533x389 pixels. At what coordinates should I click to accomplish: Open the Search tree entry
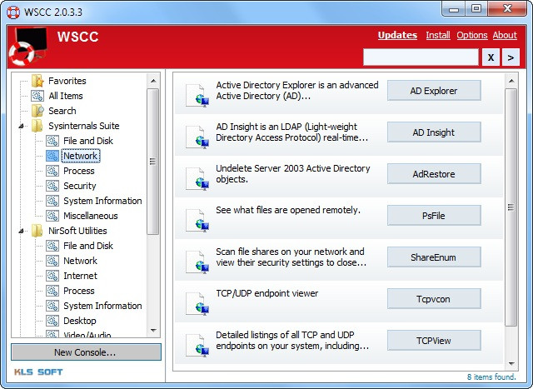pyautogui.click(x=62, y=111)
